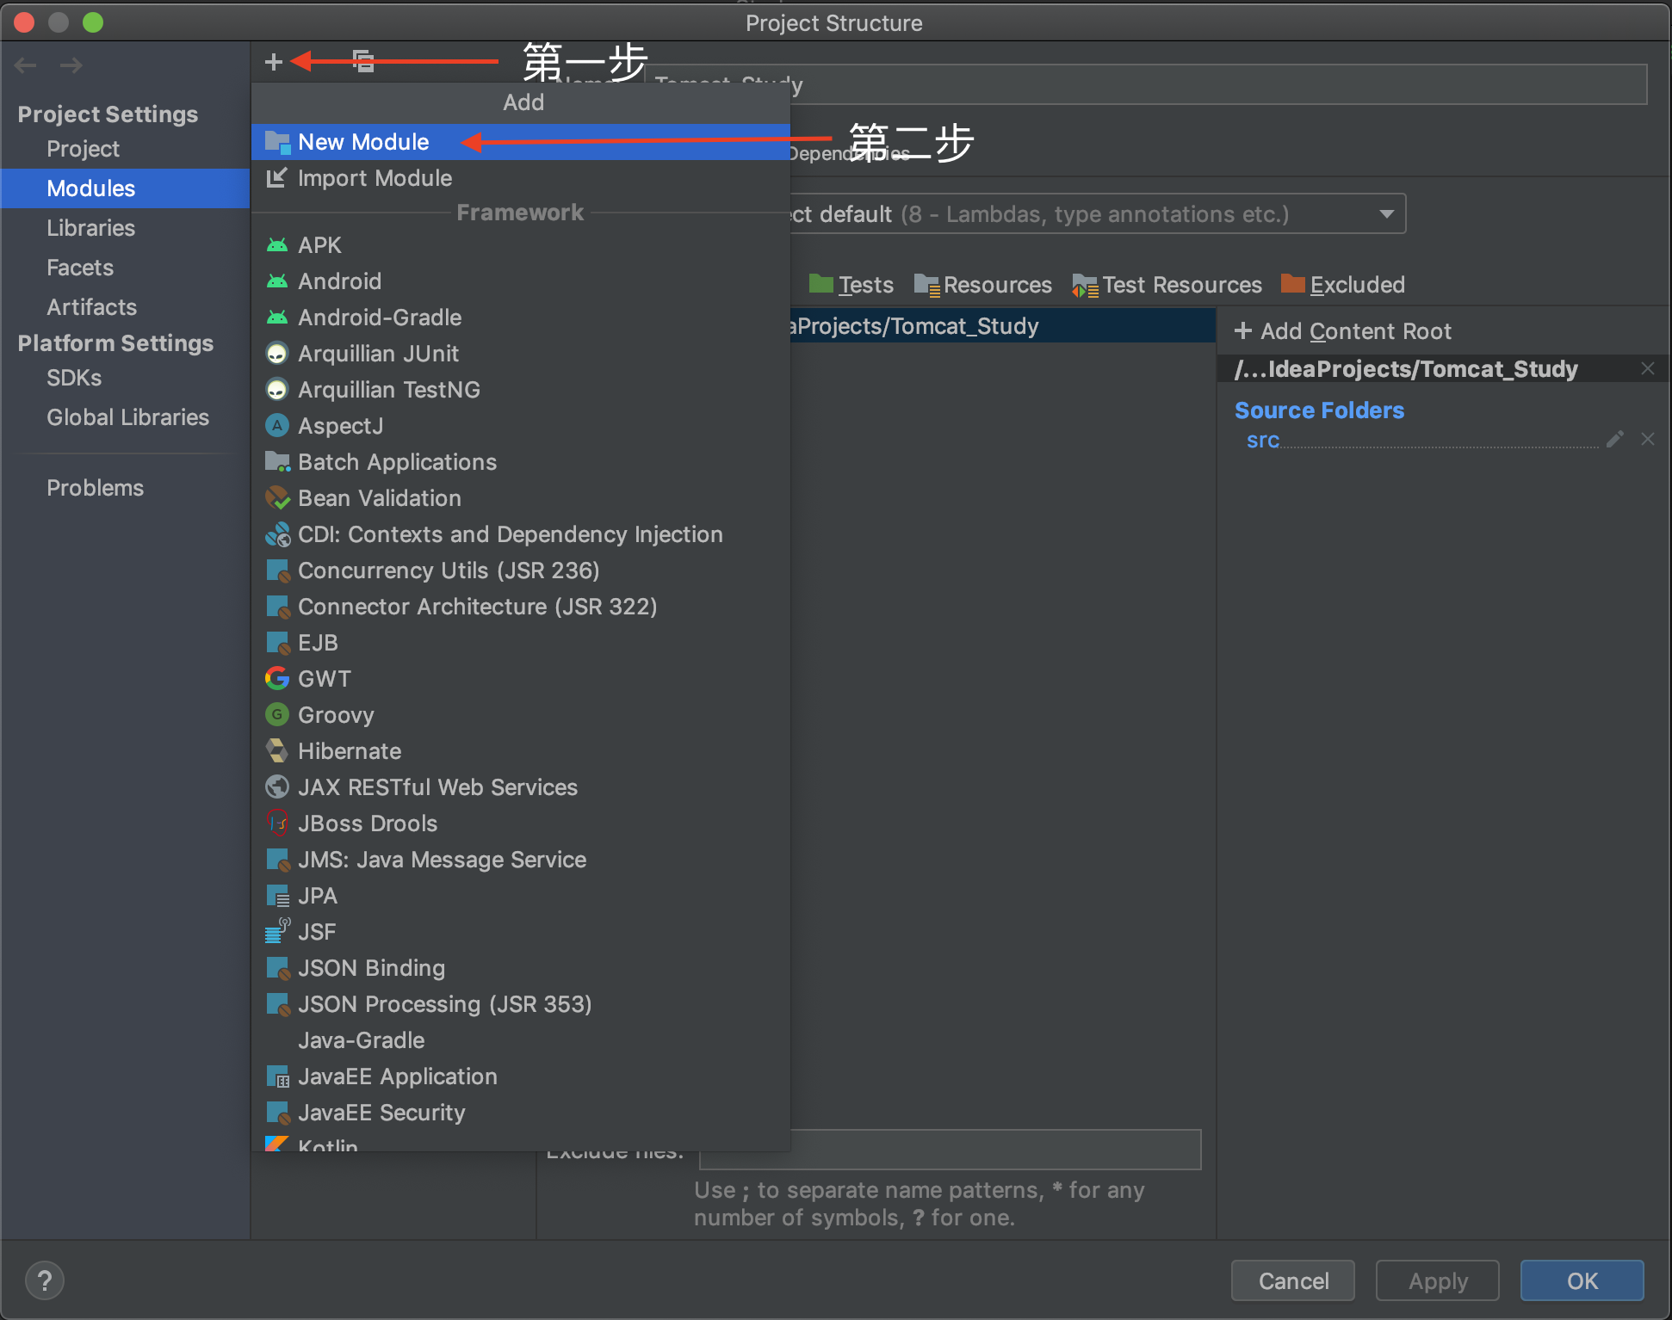Choose Import Module menu entry
The width and height of the screenshot is (1672, 1320).
(375, 178)
